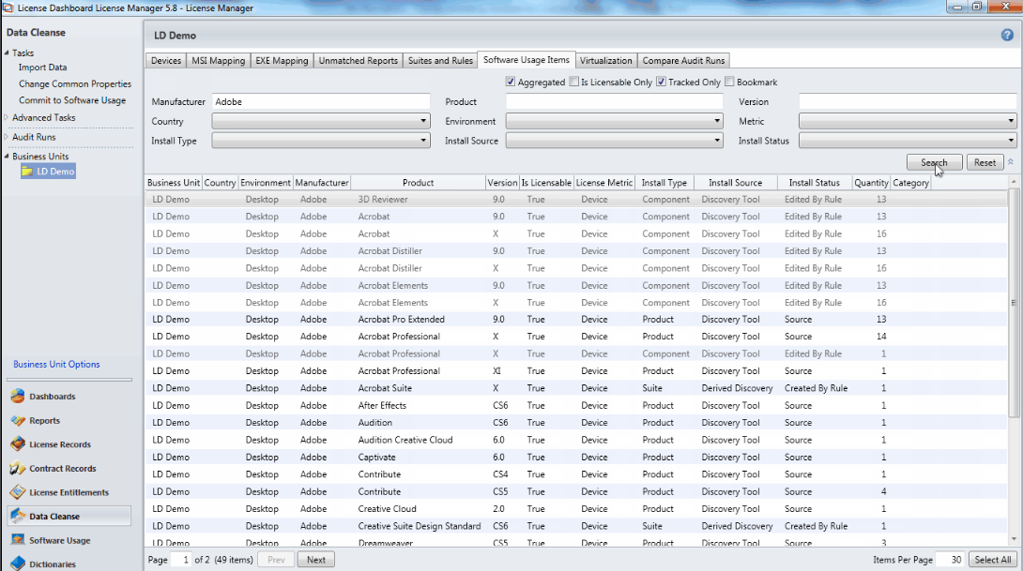Image resolution: width=1023 pixels, height=571 pixels.
Task: Click the Software Usage navigation icon
Action: pos(17,541)
